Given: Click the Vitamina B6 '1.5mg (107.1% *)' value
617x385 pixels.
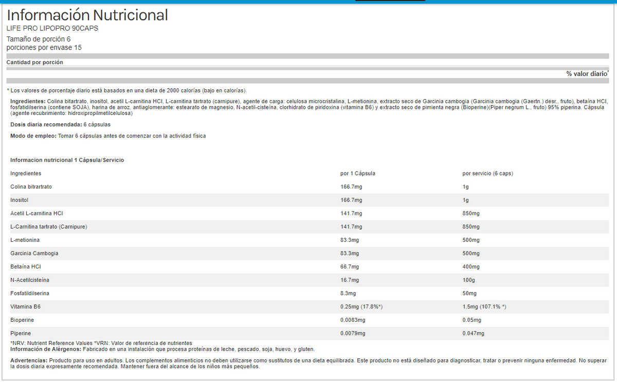Looking at the screenshot, I should click(484, 307).
